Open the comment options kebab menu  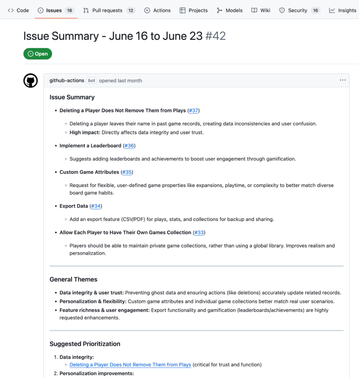point(343,80)
